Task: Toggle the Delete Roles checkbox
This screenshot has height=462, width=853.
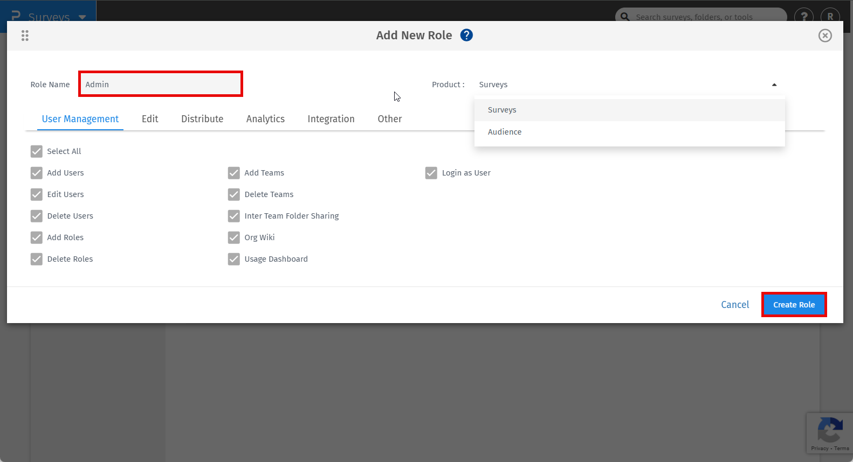Action: 36,259
